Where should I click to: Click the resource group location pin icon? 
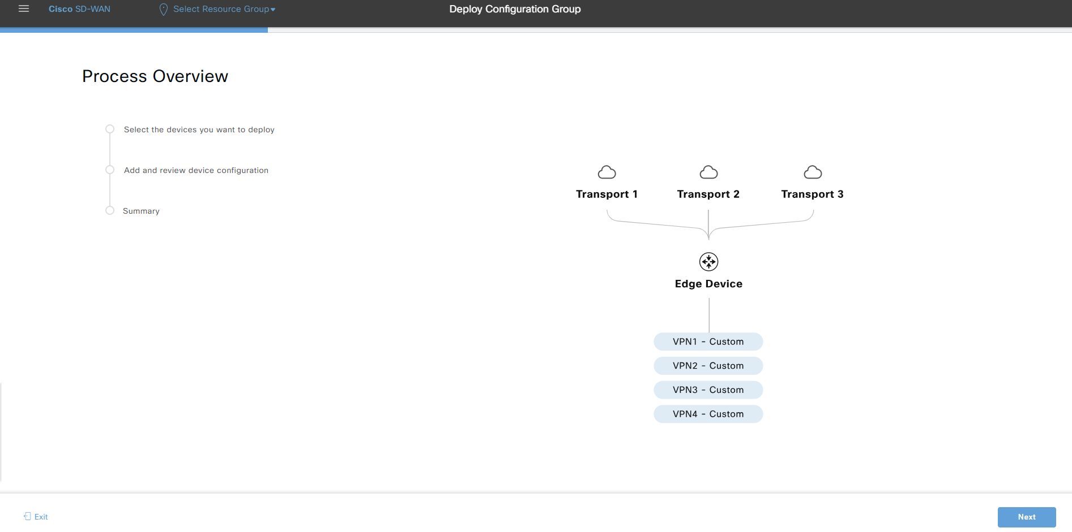point(164,10)
